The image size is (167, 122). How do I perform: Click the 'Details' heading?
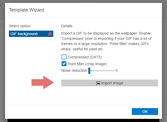(67, 26)
